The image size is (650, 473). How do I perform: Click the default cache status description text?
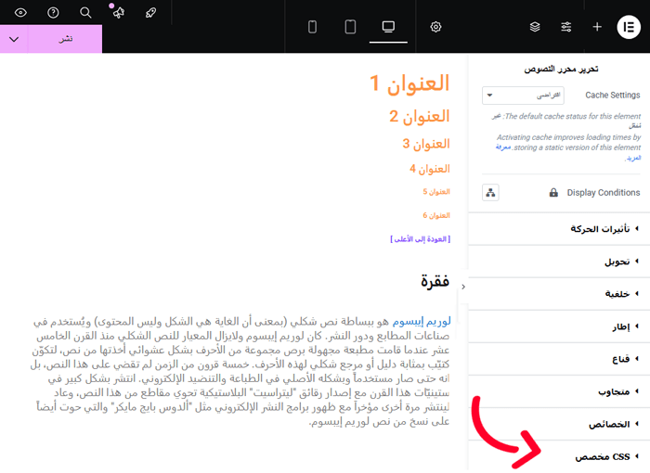[566, 121]
